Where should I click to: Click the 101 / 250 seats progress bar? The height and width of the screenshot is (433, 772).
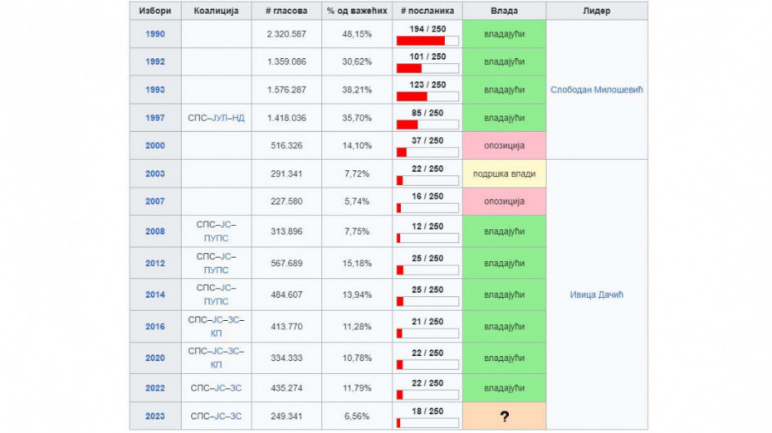[428, 68]
